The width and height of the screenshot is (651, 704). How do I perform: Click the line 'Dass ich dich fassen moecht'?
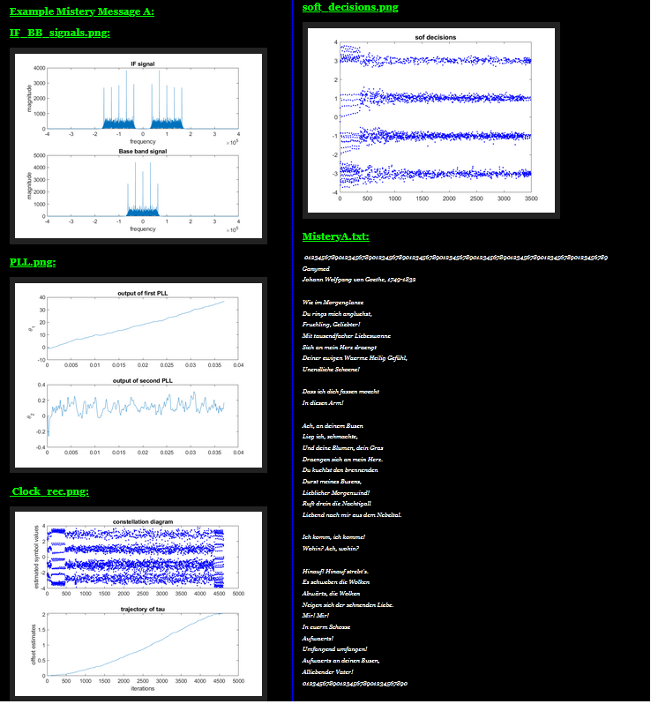[340, 392]
